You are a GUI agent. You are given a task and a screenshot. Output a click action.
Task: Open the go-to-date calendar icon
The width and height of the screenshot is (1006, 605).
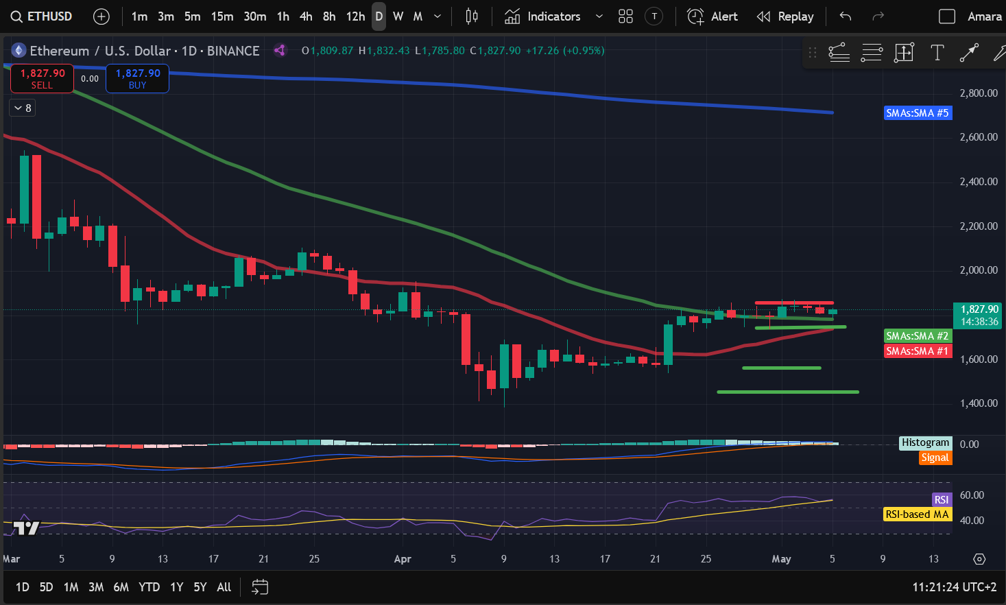click(259, 587)
